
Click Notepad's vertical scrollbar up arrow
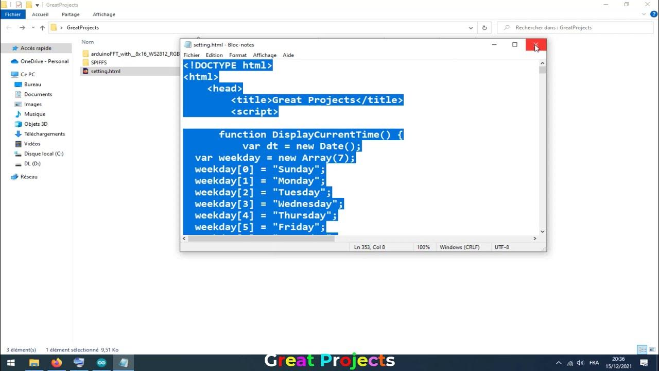click(542, 63)
